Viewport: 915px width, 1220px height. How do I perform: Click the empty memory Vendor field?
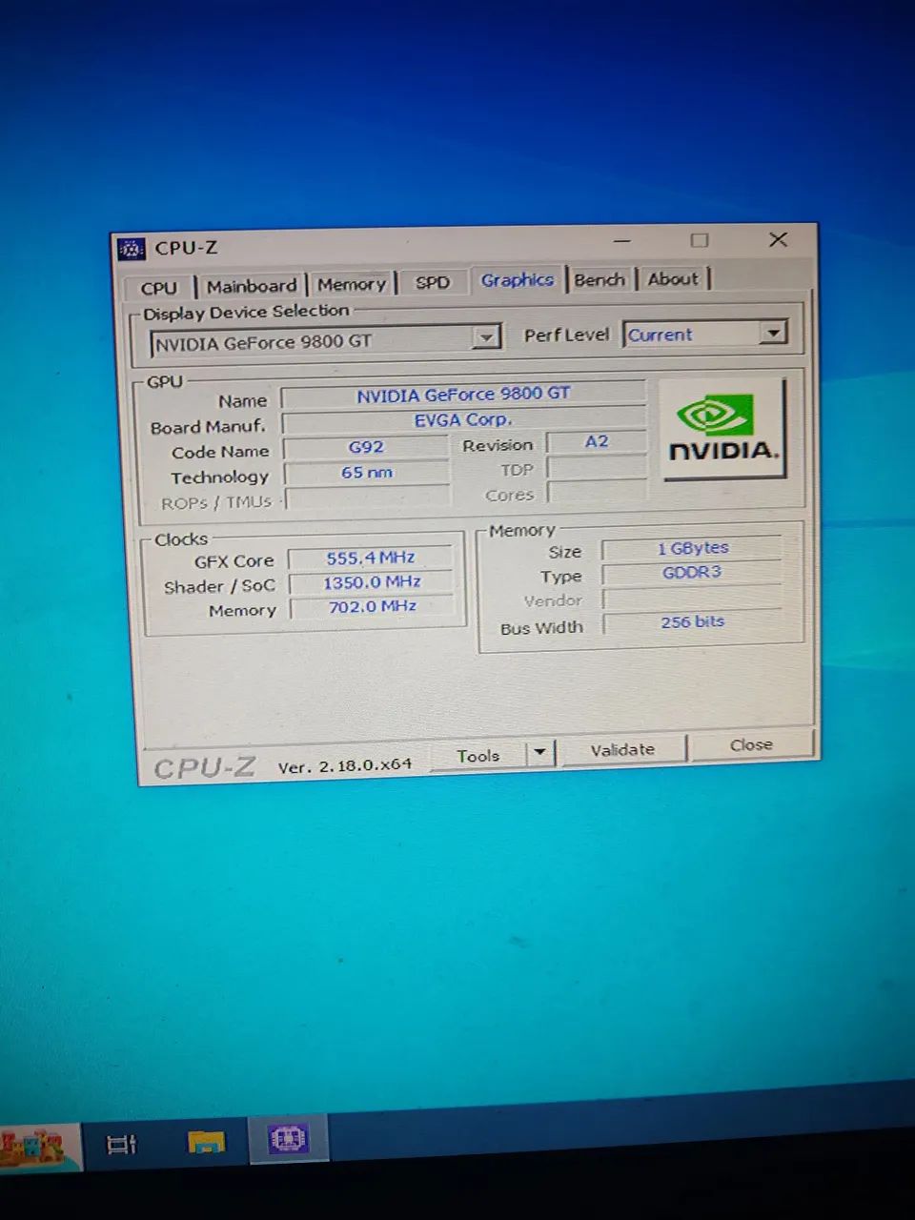[693, 598]
